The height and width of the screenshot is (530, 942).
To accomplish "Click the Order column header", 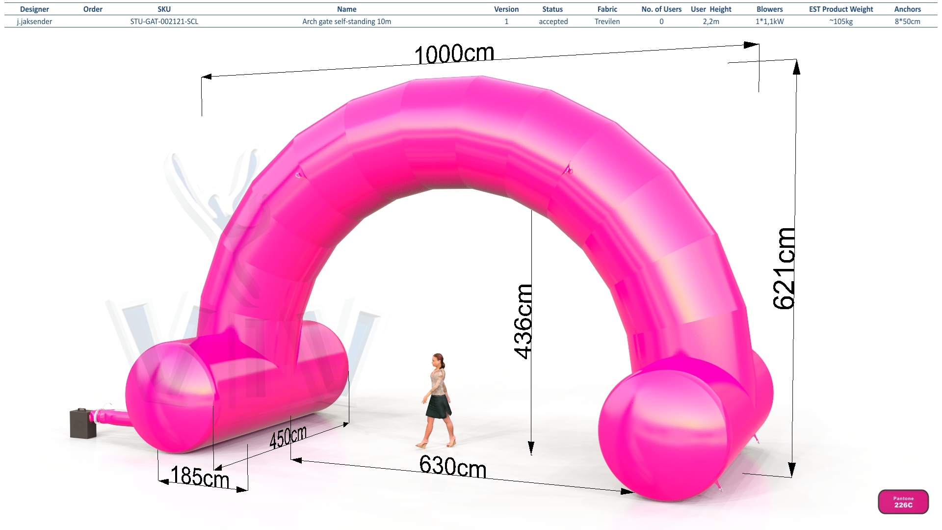I will (x=93, y=9).
